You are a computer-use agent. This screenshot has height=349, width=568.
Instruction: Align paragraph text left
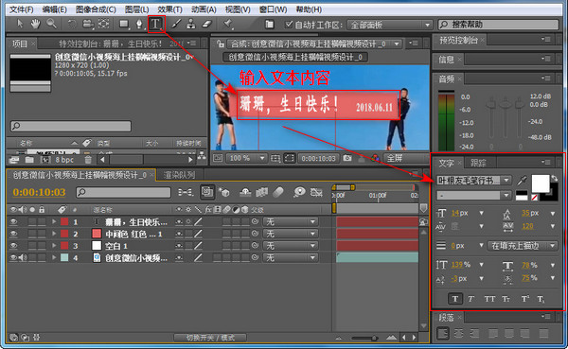pos(443,333)
